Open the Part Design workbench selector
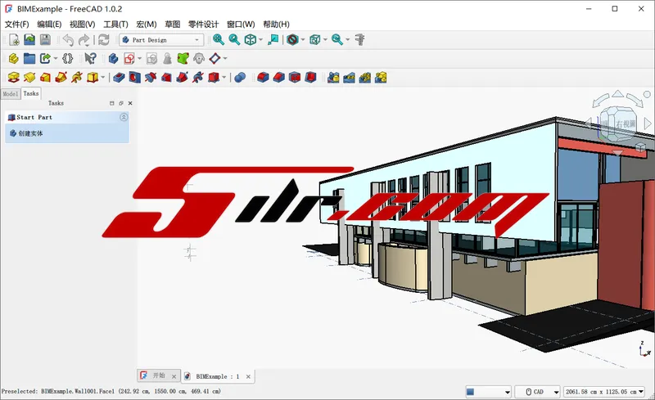Screen dimensions: 655x400 [x=161, y=39]
